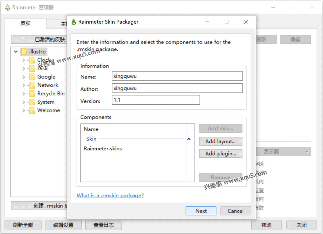
Task: Click the Name column header in Components
Action: tap(91, 129)
